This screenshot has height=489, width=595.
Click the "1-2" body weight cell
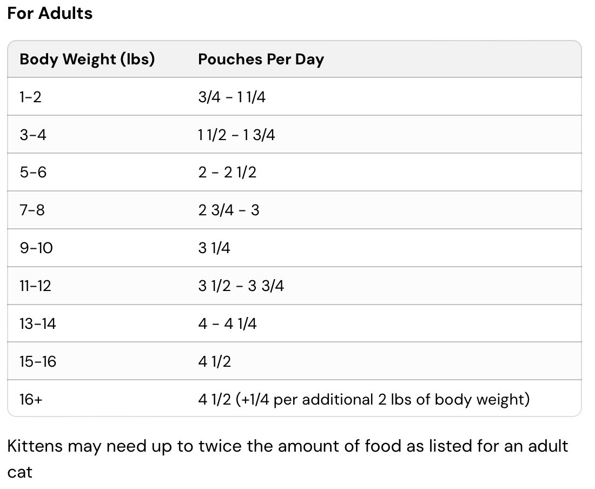point(30,97)
